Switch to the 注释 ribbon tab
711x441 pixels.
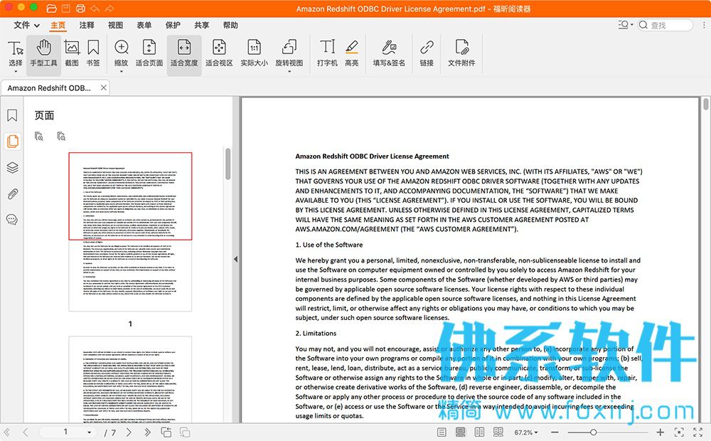pyautogui.click(x=87, y=25)
